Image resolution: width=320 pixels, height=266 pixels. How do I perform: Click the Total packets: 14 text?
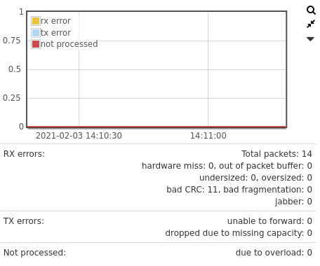276,154
